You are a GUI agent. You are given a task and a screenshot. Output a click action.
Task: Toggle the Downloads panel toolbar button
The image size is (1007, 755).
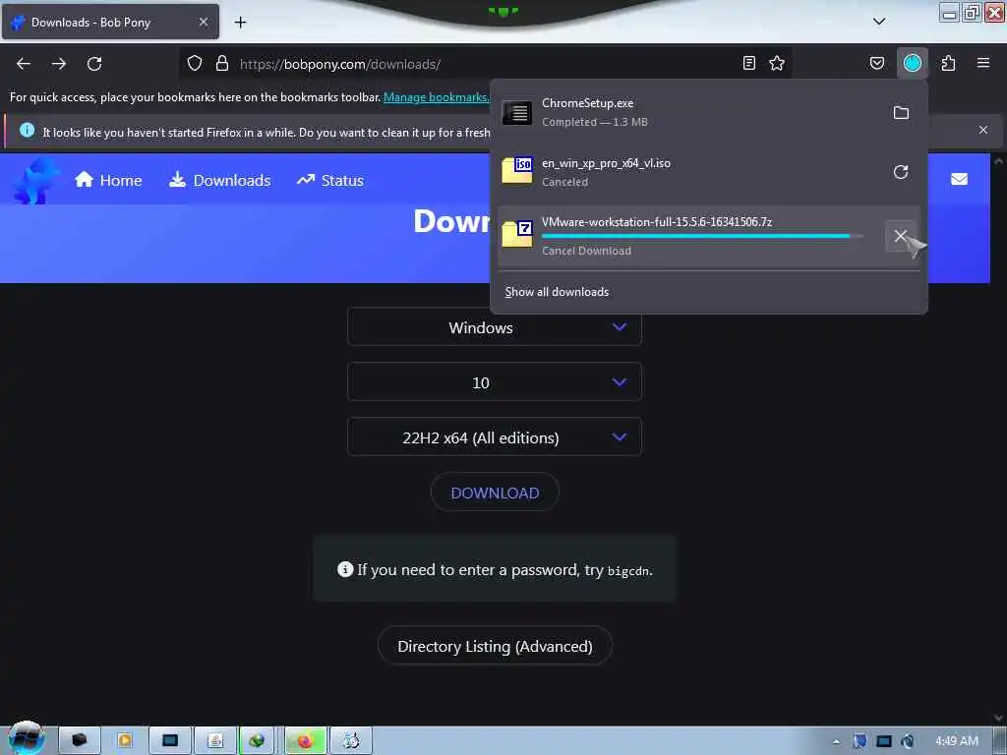912,63
